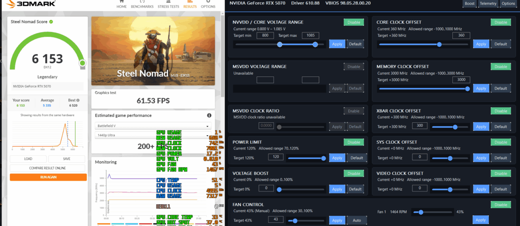The width and height of the screenshot is (520, 226).
Task: Click the Core Clock Offset slider handle
Action: coord(440,44)
